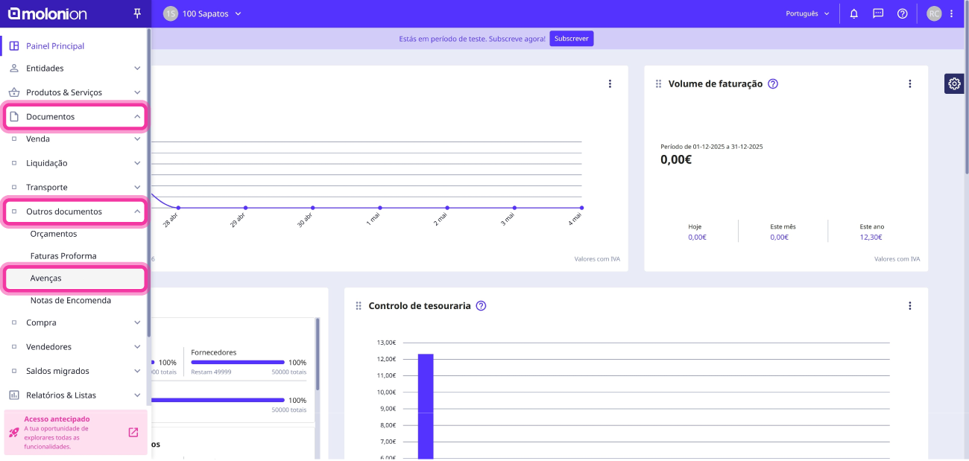This screenshot has height=461, width=969.
Task: Click the RC user avatar
Action: pos(934,13)
